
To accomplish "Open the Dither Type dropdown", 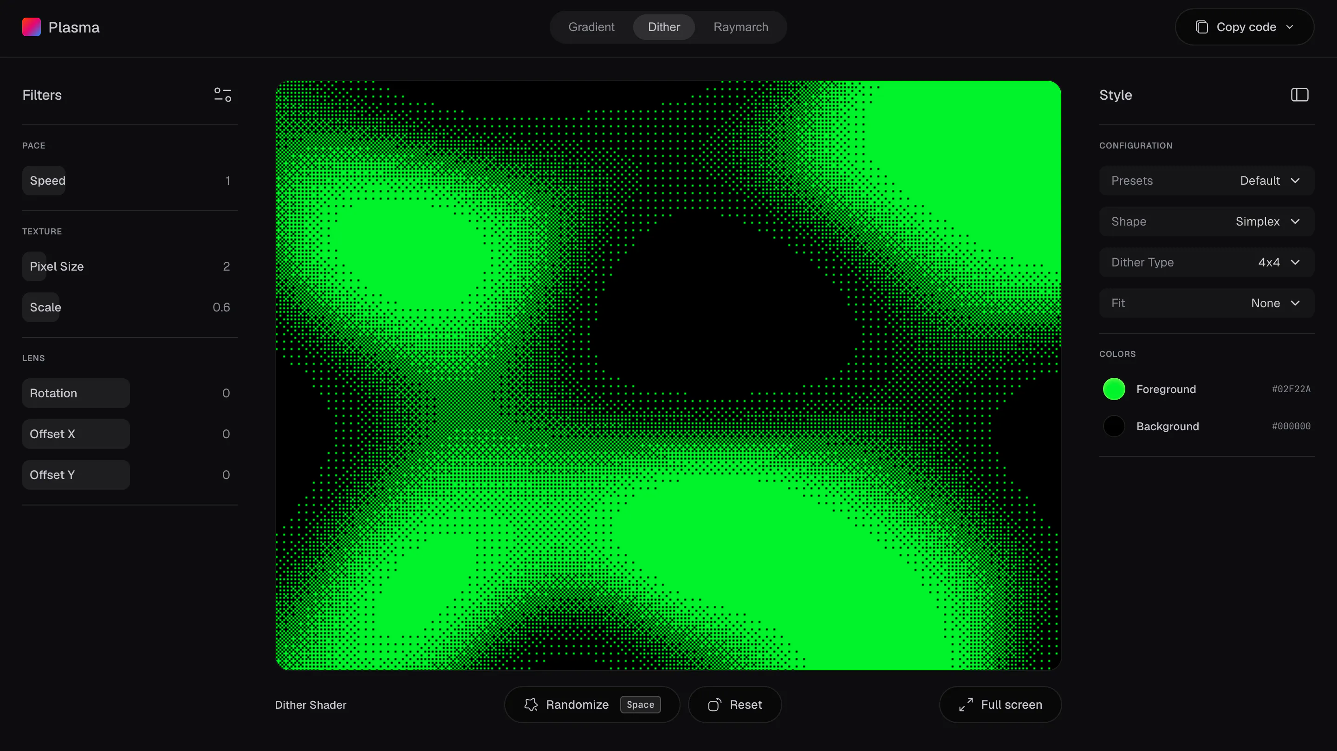I will (x=1207, y=262).
